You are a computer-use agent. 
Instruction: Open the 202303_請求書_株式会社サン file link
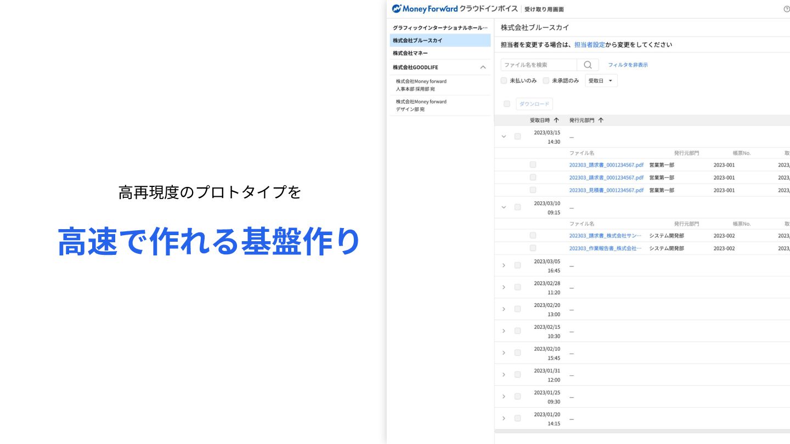(x=605, y=236)
